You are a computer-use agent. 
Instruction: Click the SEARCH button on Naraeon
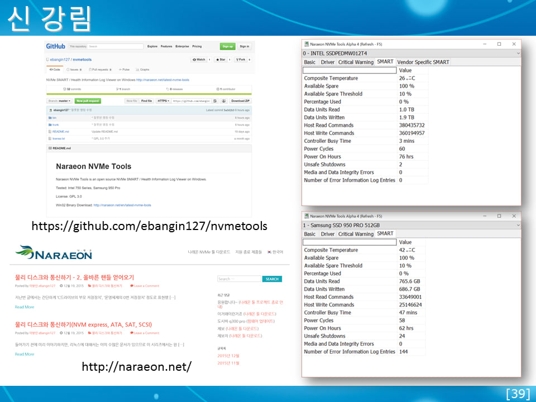(272, 279)
